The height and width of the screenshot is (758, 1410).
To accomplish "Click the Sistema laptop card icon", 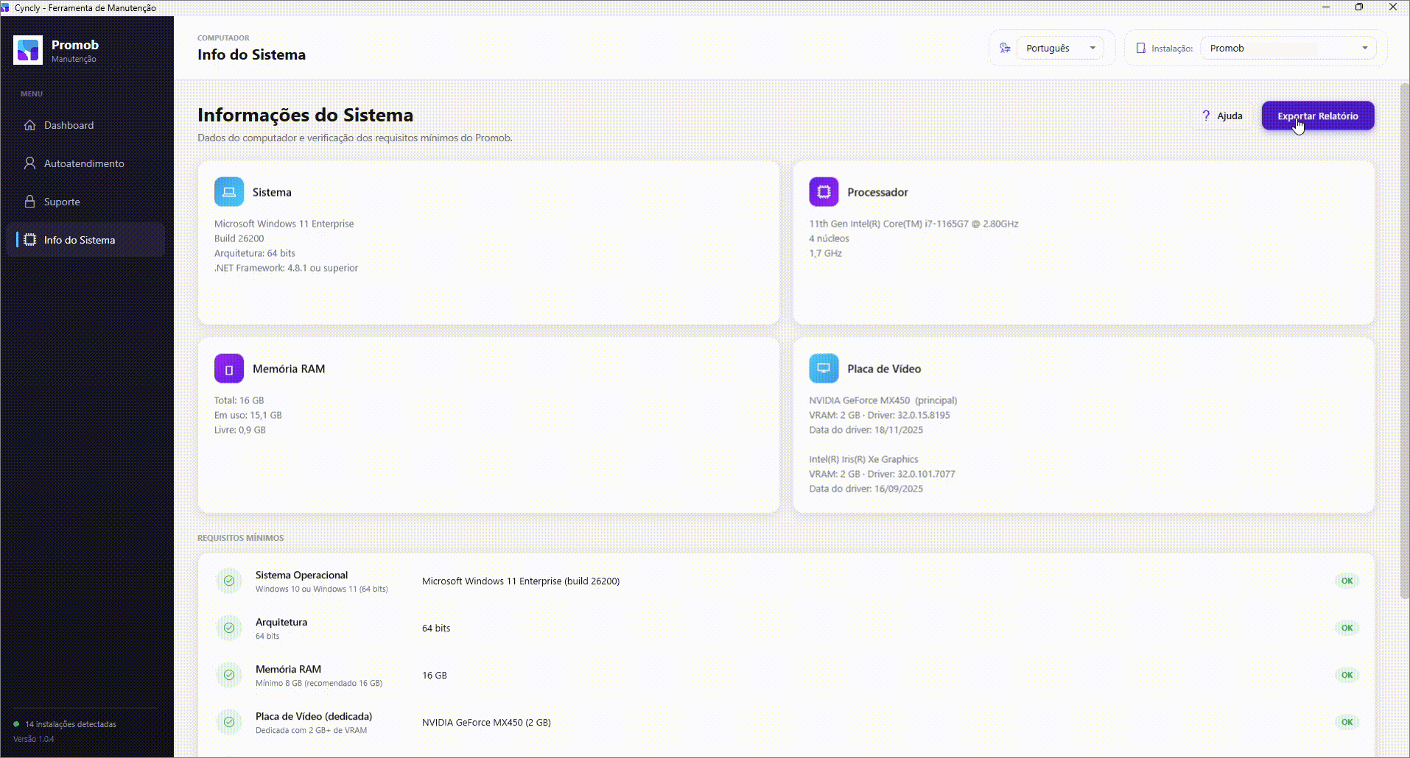I will 229,192.
